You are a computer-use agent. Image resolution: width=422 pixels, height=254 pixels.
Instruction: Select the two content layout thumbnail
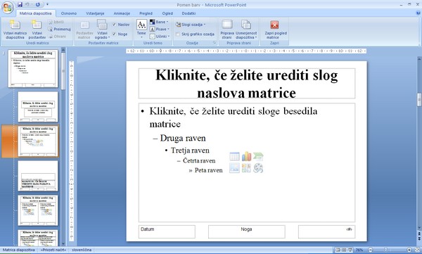coord(38,210)
